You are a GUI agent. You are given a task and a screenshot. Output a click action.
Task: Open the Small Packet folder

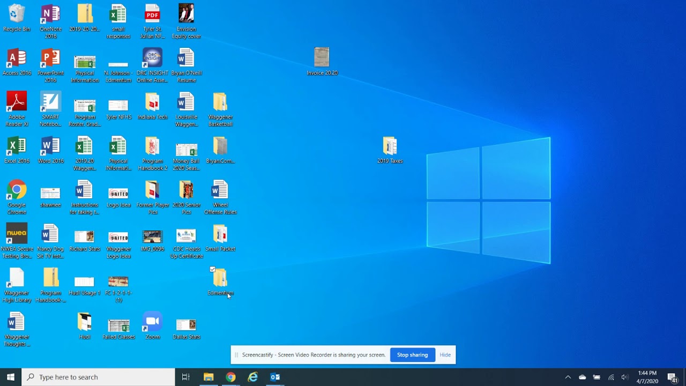[x=220, y=238]
